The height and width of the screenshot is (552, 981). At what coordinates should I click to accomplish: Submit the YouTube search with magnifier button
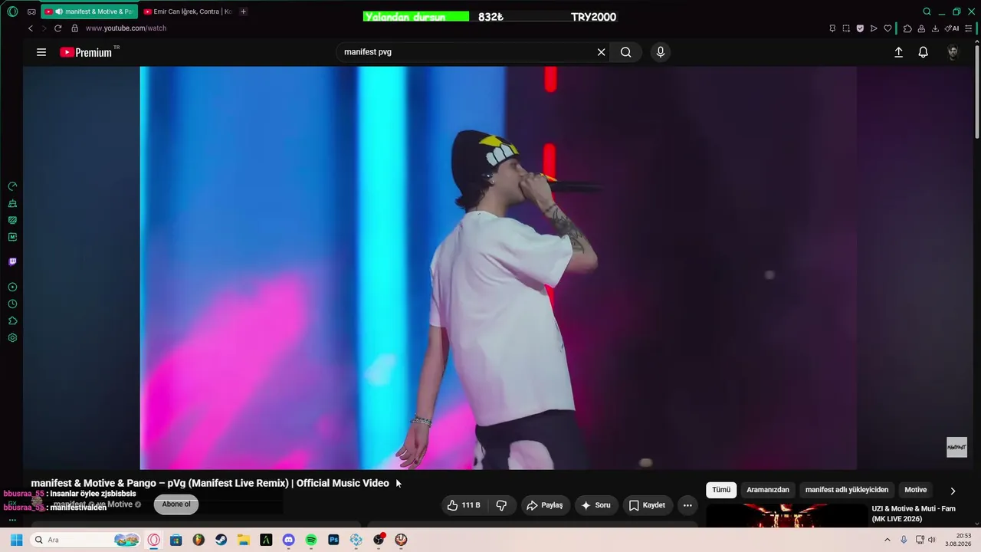pyautogui.click(x=626, y=52)
